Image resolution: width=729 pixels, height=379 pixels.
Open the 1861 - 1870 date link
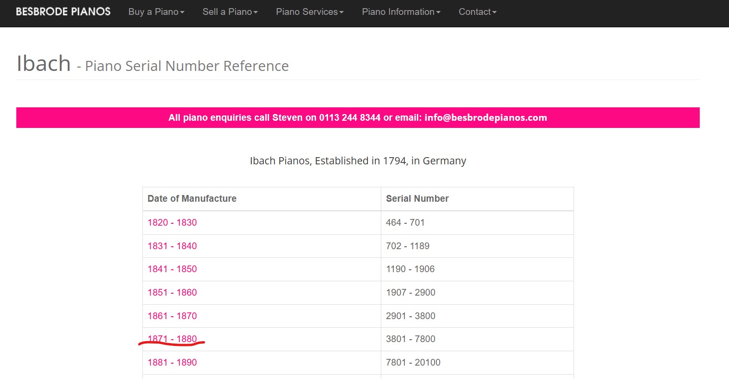pyautogui.click(x=172, y=316)
